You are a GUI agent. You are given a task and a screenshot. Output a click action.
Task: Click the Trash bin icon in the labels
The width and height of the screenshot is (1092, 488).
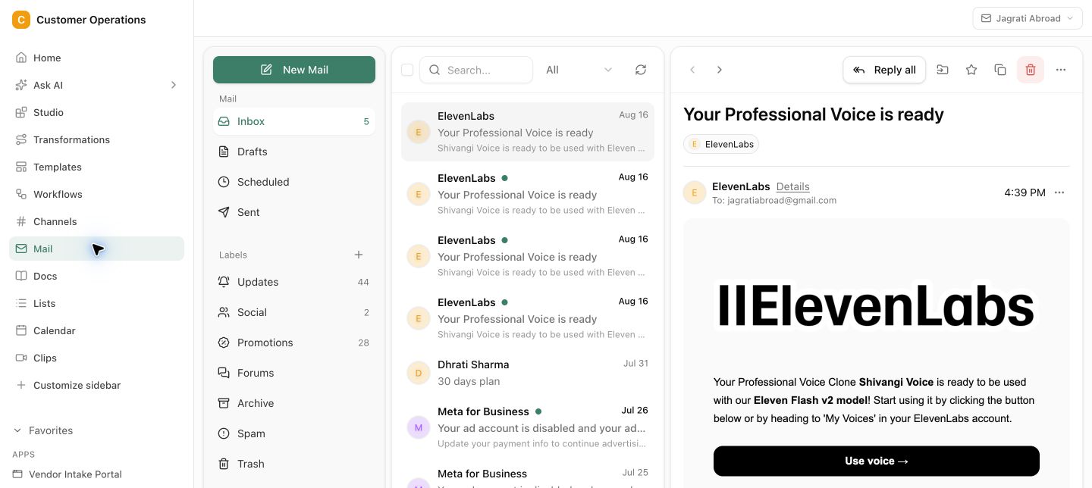pyautogui.click(x=224, y=464)
